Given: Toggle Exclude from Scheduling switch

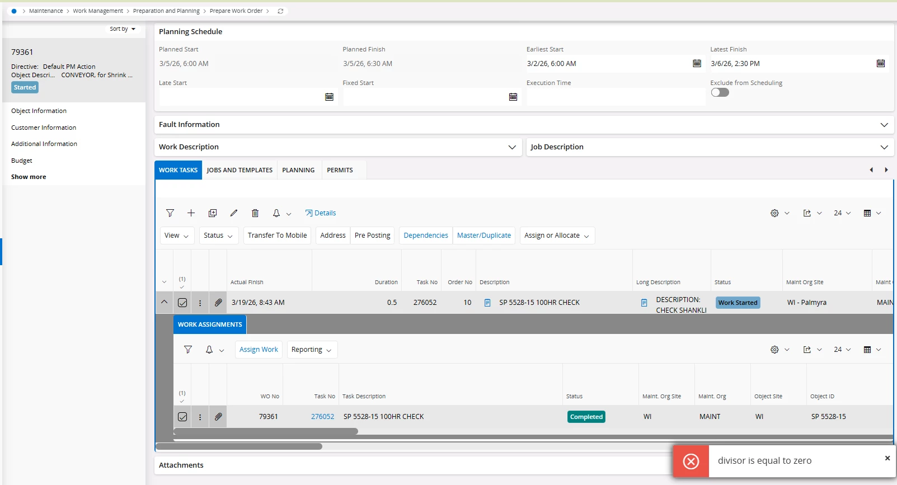Looking at the screenshot, I should pos(720,93).
